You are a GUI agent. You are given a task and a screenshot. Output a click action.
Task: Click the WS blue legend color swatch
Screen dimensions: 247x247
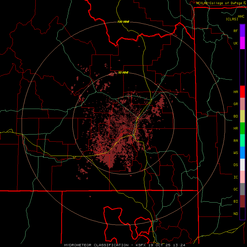[x=242, y=153]
